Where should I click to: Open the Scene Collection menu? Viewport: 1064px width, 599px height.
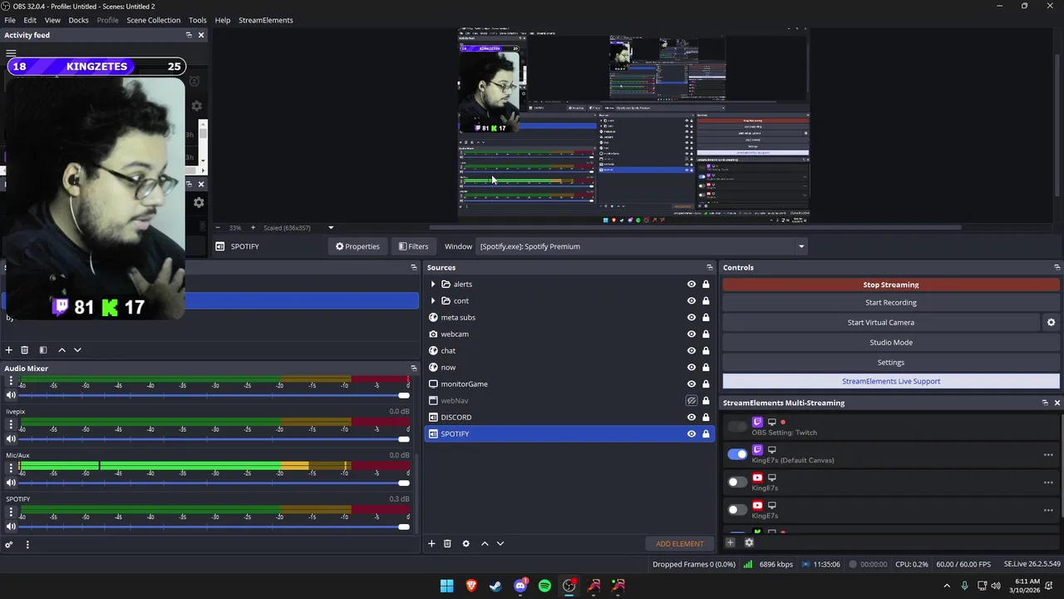click(x=153, y=20)
